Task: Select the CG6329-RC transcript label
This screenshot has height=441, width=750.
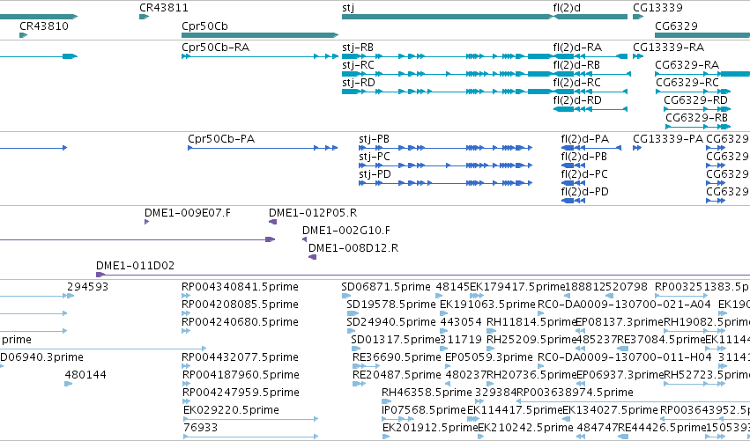Action: [x=687, y=83]
